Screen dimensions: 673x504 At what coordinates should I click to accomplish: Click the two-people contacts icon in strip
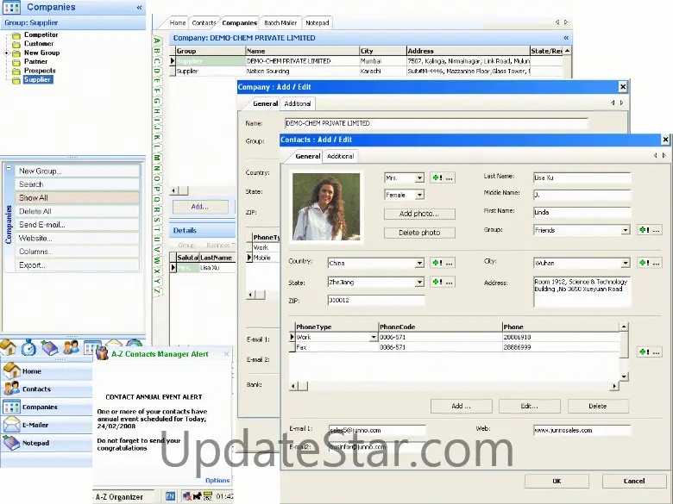click(71, 346)
